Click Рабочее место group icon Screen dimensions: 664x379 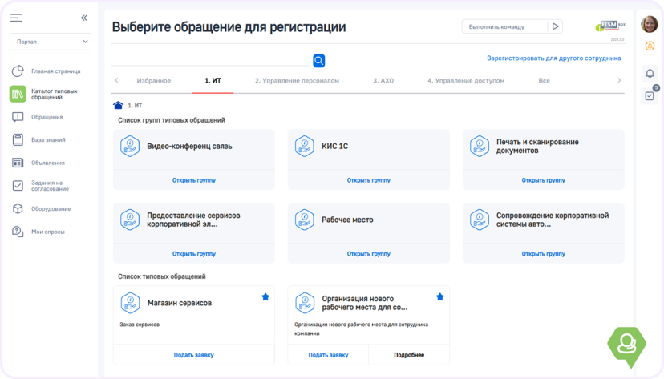tap(305, 220)
